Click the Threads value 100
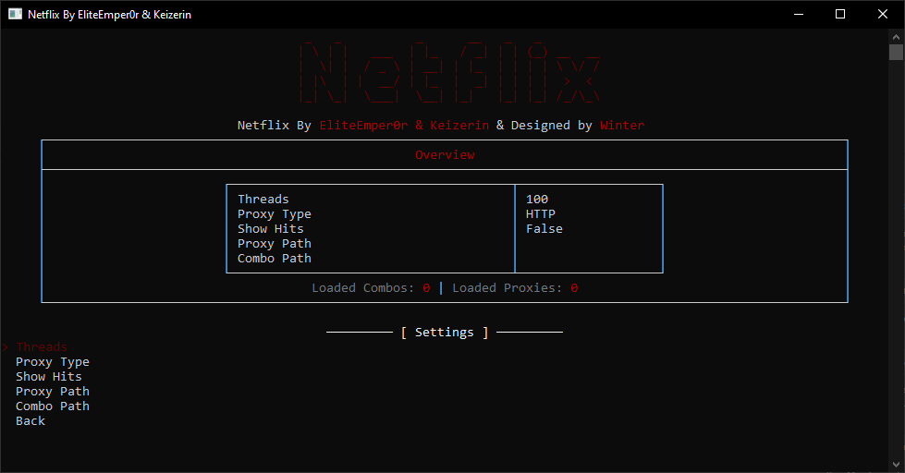Viewport: 905px width, 473px height. (537, 199)
